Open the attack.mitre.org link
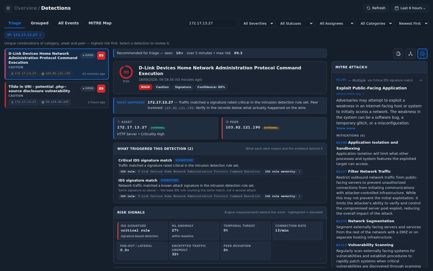433x271 pixels. tap(350, 94)
